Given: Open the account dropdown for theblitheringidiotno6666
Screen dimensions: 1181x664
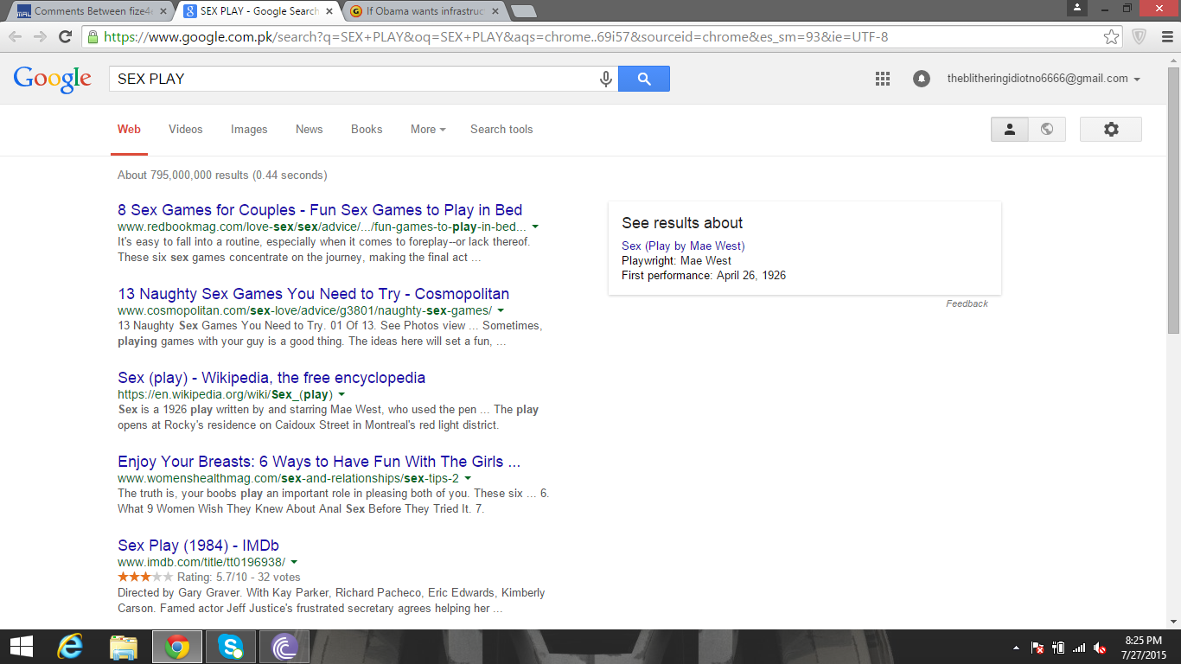Looking at the screenshot, I should pyautogui.click(x=1044, y=79).
